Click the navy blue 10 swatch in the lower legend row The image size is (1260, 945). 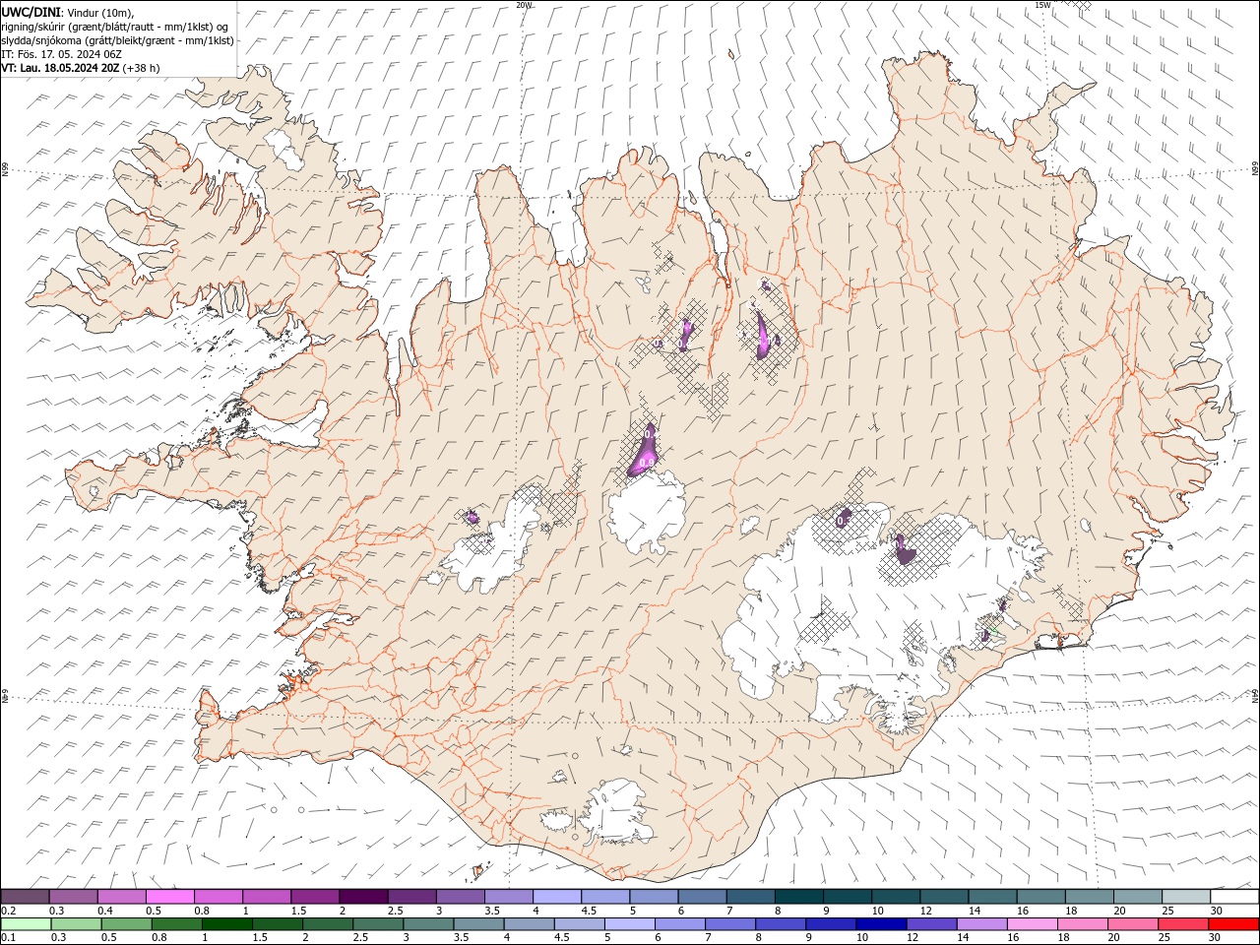(x=881, y=924)
